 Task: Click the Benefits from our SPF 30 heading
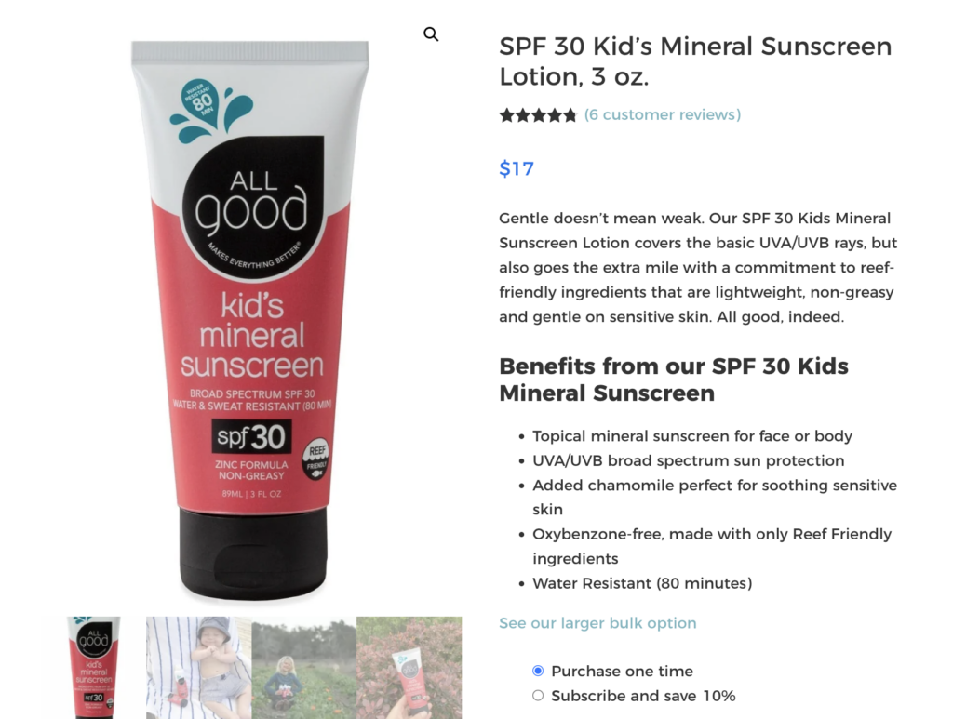[674, 379]
